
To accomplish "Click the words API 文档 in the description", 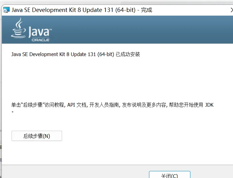I will (x=77, y=105).
